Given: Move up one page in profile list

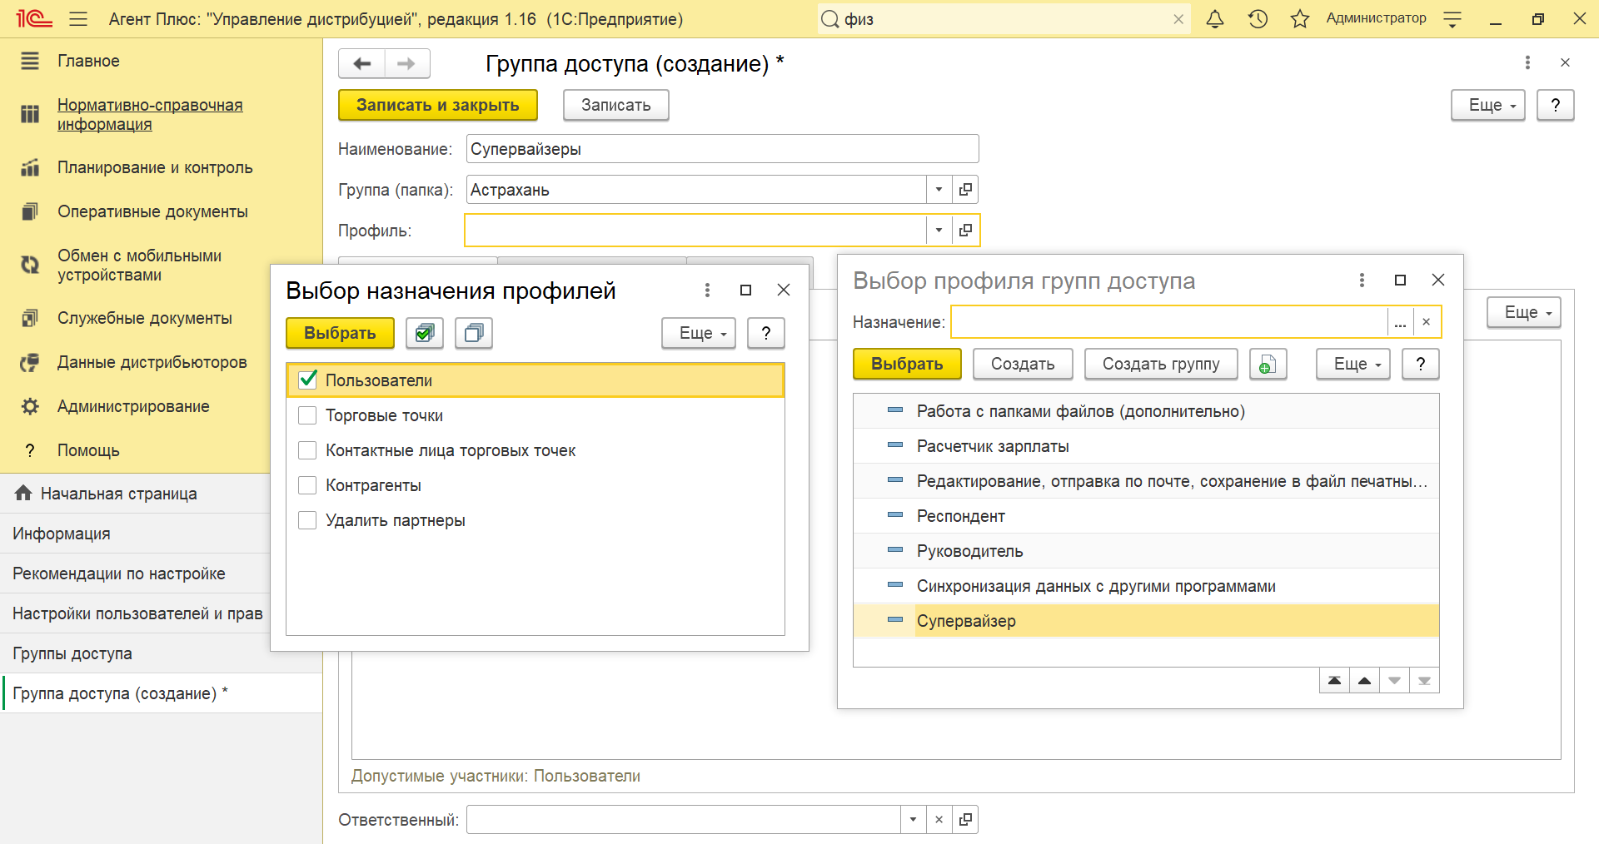Looking at the screenshot, I should pyautogui.click(x=1364, y=681).
